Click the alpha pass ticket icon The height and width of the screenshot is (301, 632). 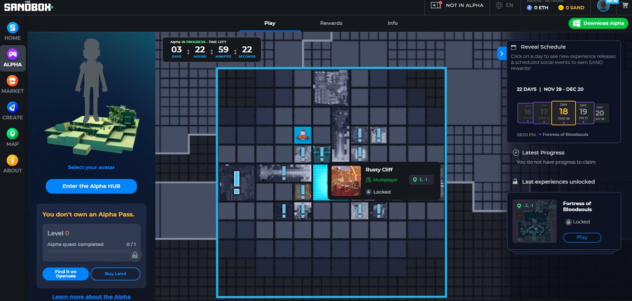point(436,5)
